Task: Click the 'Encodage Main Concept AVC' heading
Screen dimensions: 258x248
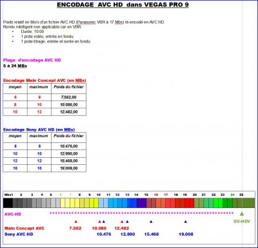Action: pos(45,81)
